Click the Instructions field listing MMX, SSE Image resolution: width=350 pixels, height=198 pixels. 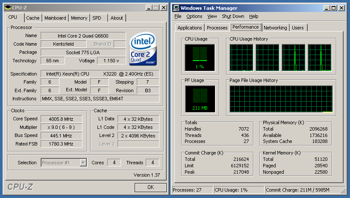pos(100,99)
